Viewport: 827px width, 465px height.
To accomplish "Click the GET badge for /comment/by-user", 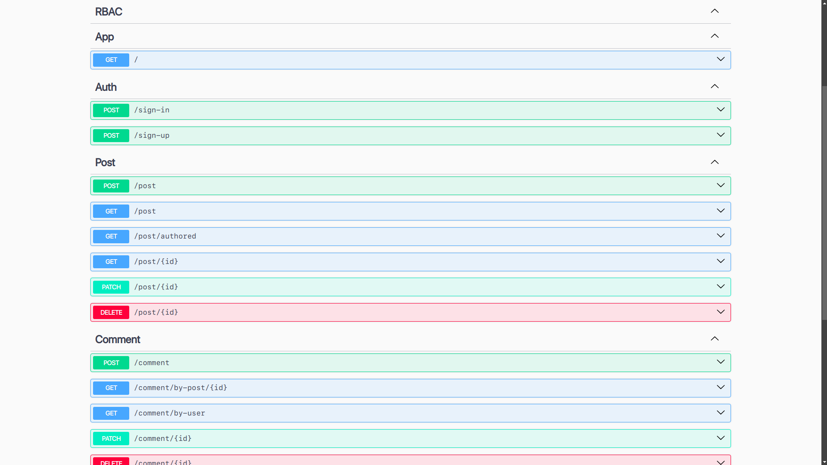I will (x=111, y=413).
